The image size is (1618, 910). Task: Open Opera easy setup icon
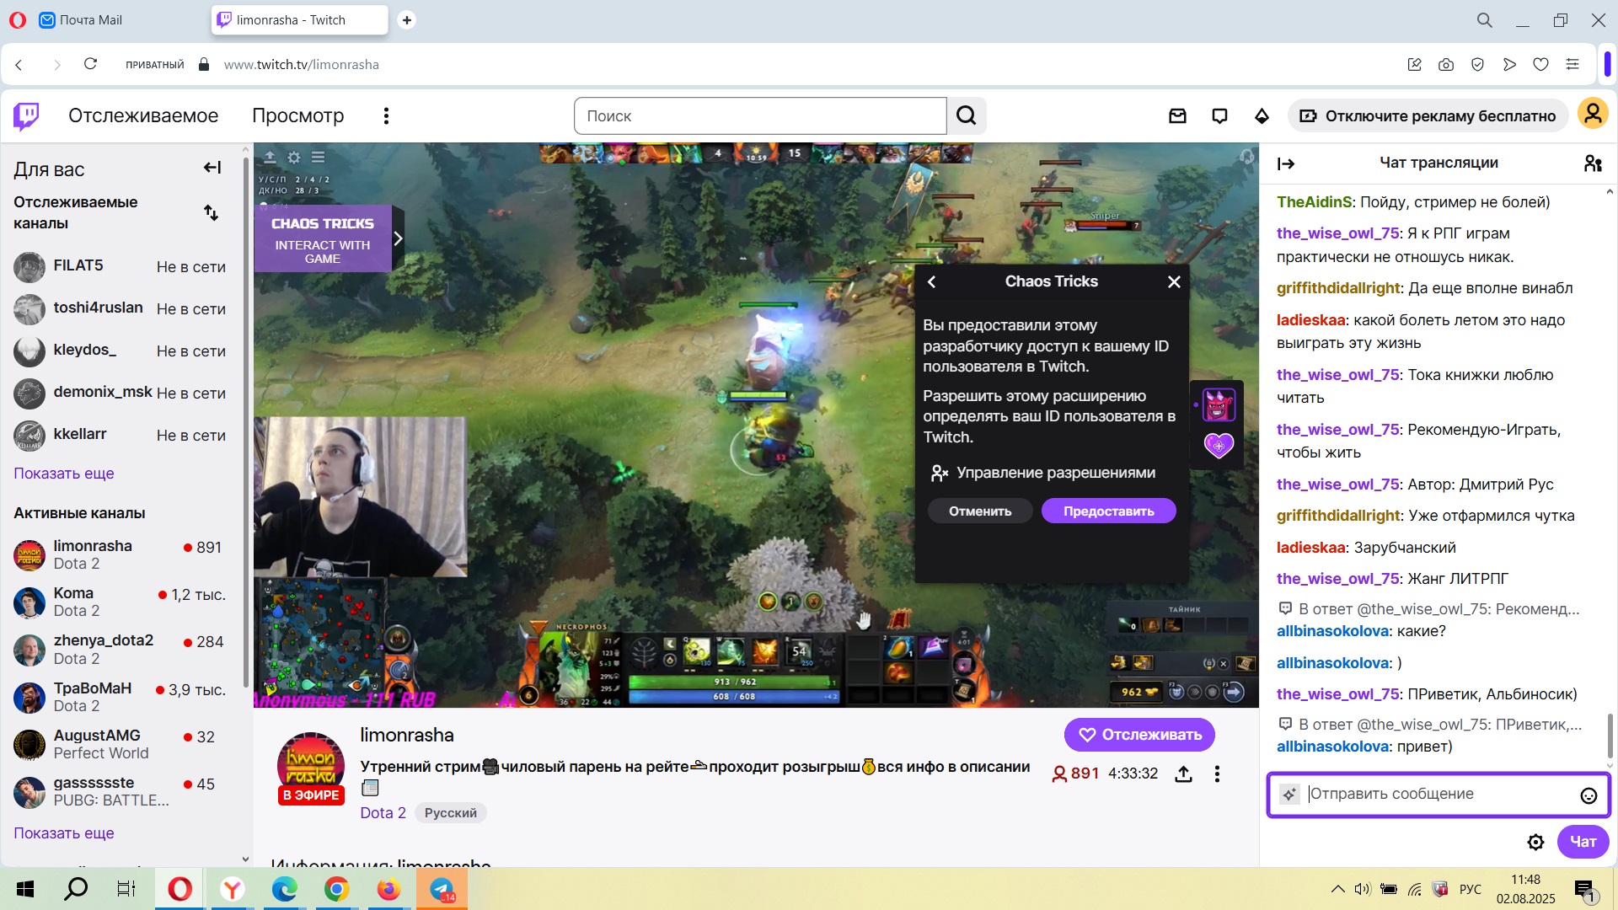coord(1572,64)
